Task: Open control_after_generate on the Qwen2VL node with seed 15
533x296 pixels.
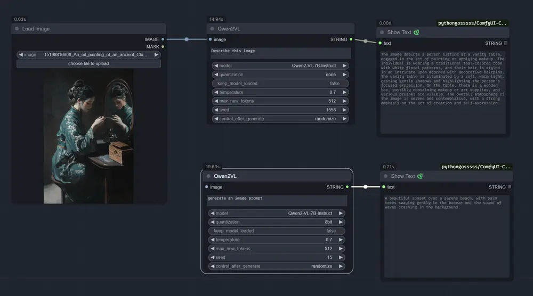Action: pos(277,266)
